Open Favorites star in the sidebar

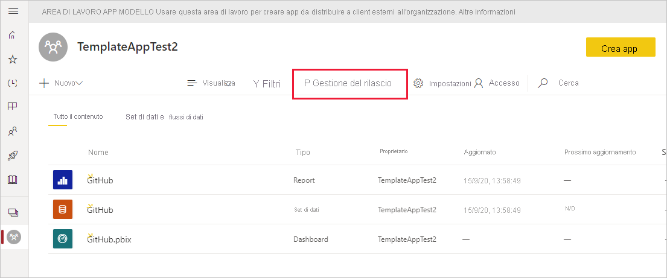coord(13,59)
